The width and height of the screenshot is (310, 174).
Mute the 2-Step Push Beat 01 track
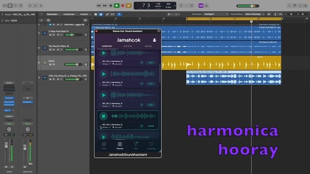50,35
